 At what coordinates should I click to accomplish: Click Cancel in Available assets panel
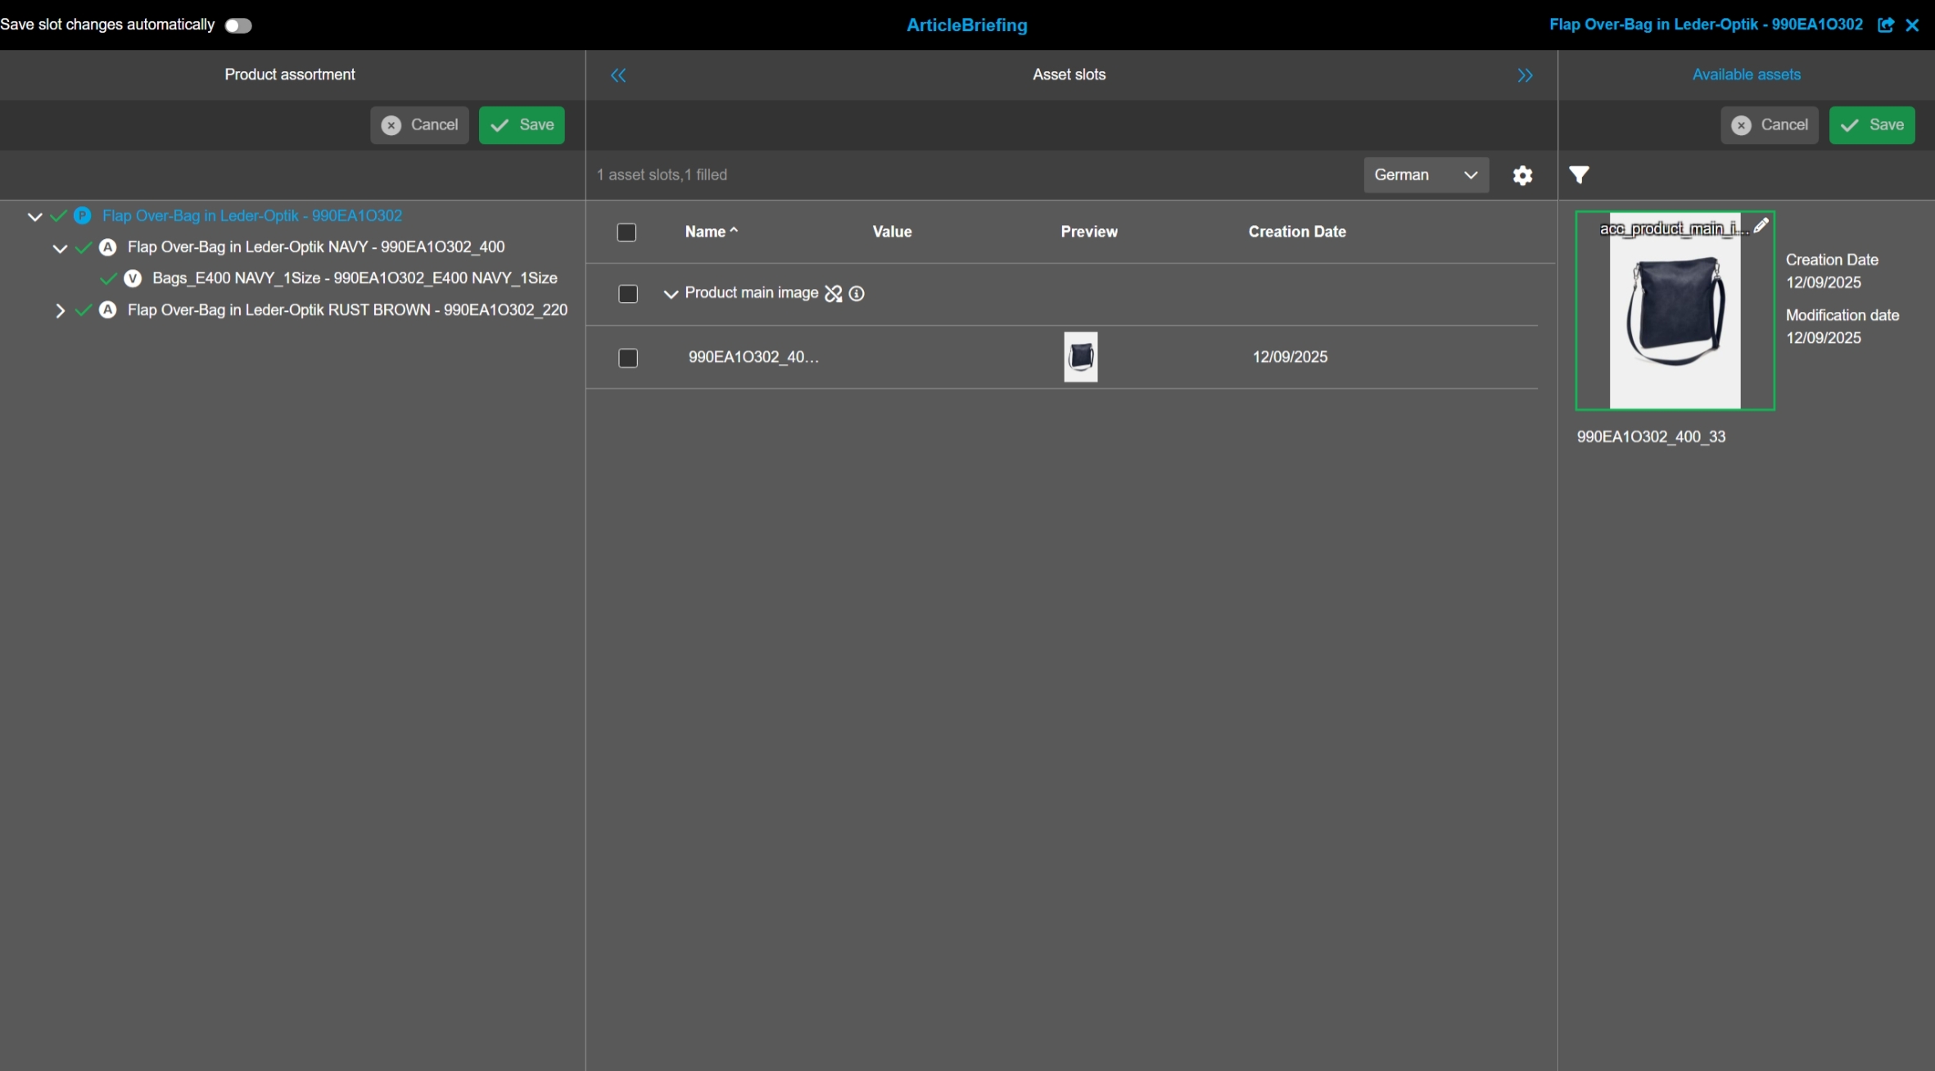click(x=1769, y=125)
